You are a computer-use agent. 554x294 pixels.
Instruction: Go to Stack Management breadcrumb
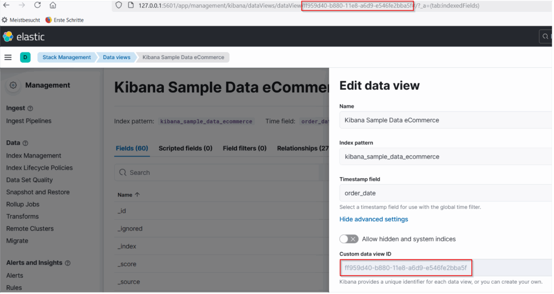coord(67,57)
